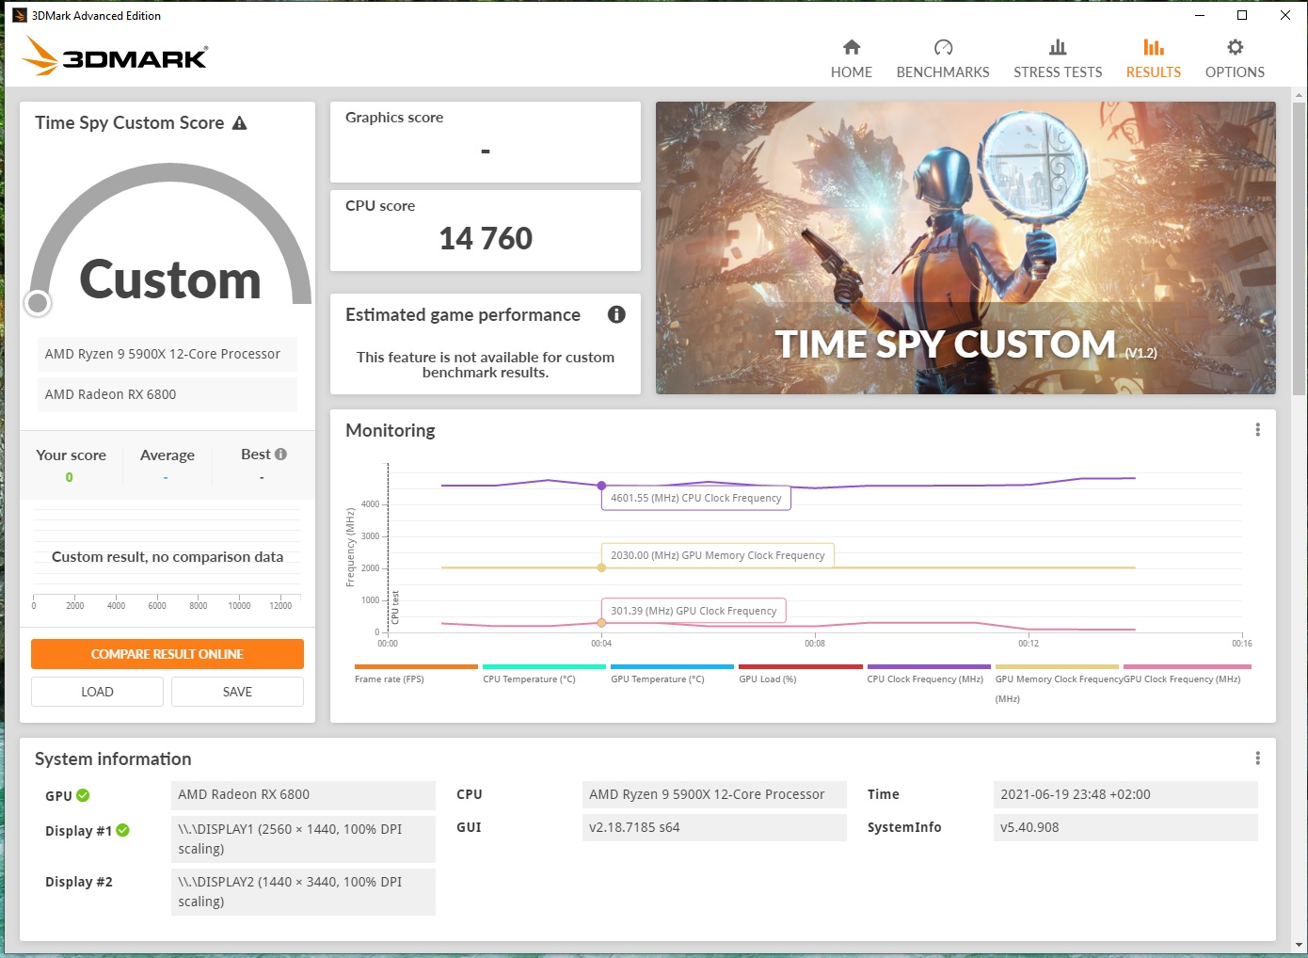The width and height of the screenshot is (1308, 958).
Task: Click the info icon on Estimated game performance
Action: click(617, 314)
